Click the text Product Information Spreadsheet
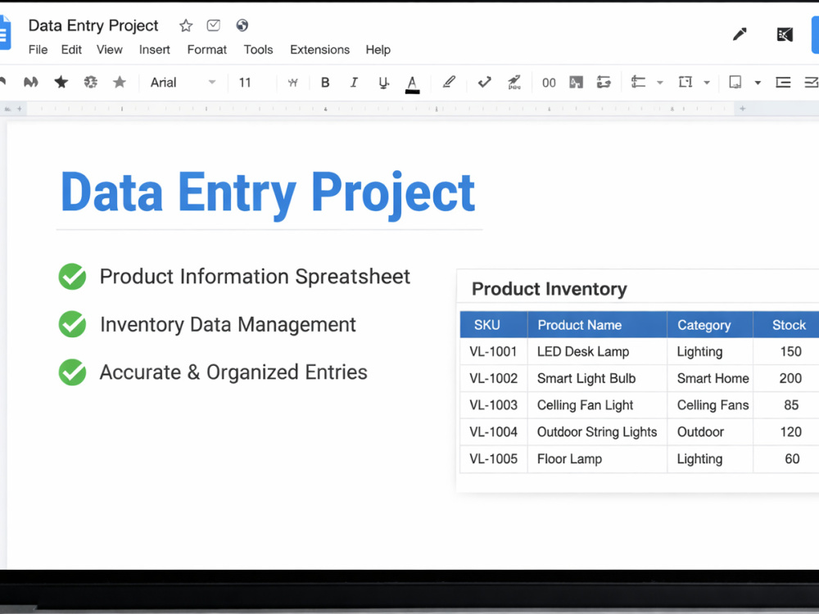This screenshot has width=819, height=614. pyautogui.click(x=255, y=277)
